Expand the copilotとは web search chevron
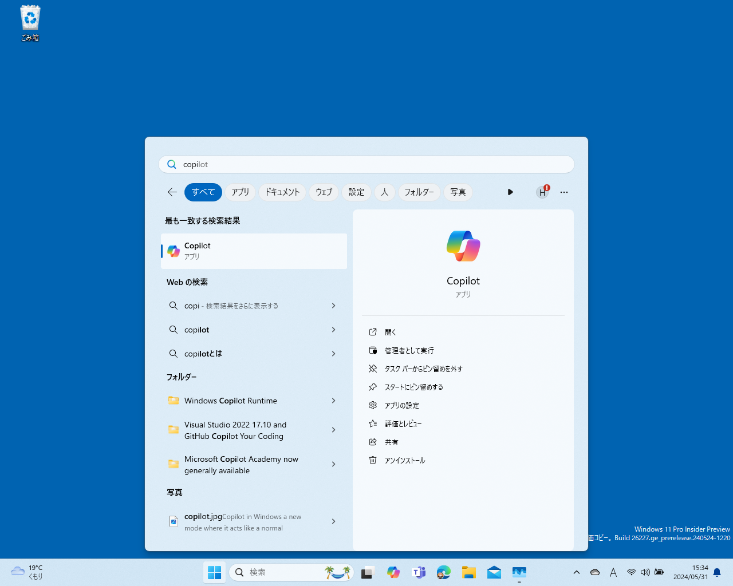The height and width of the screenshot is (586, 733). [x=333, y=354]
